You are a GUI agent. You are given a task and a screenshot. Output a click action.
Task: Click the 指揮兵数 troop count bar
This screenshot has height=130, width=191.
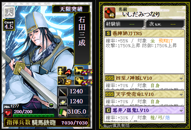[x=47, y=122]
